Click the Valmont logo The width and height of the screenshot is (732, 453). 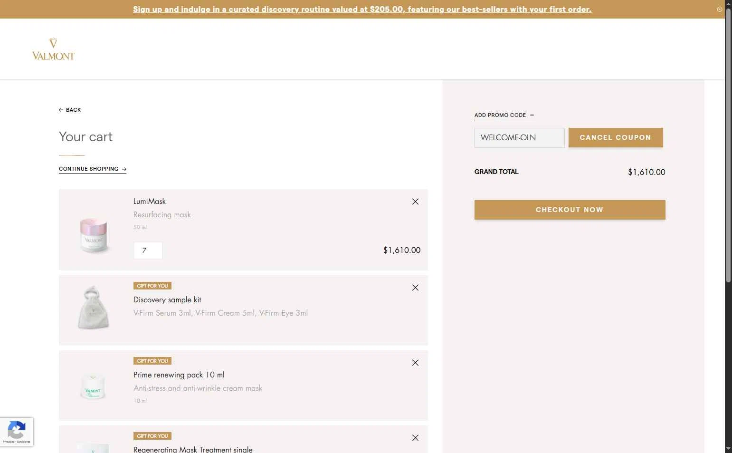click(x=53, y=49)
